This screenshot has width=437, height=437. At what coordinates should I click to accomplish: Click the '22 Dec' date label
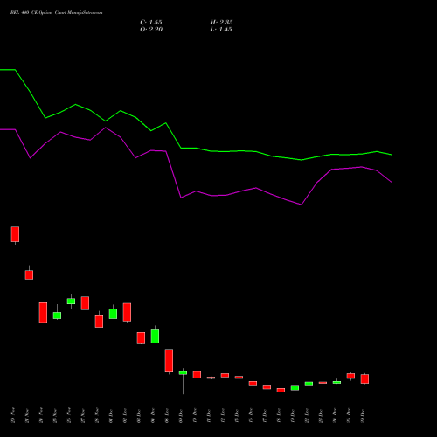(307, 416)
